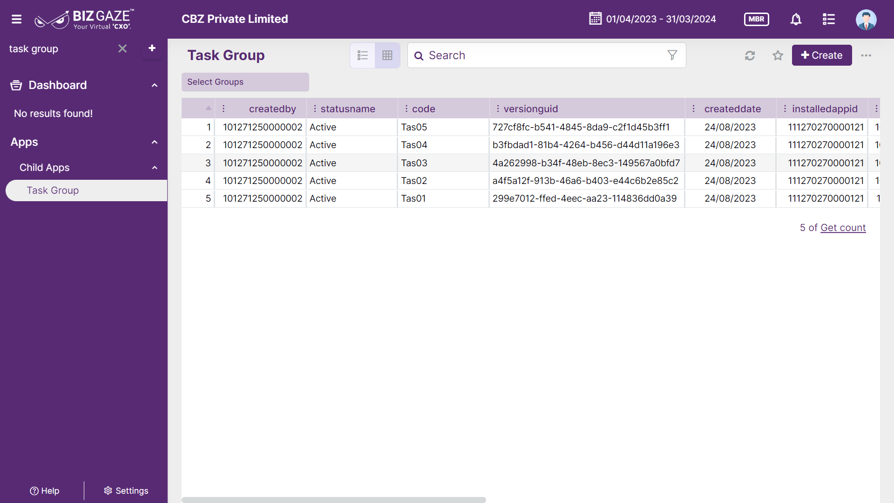Click Get count link
This screenshot has width=894, height=503.
point(843,228)
